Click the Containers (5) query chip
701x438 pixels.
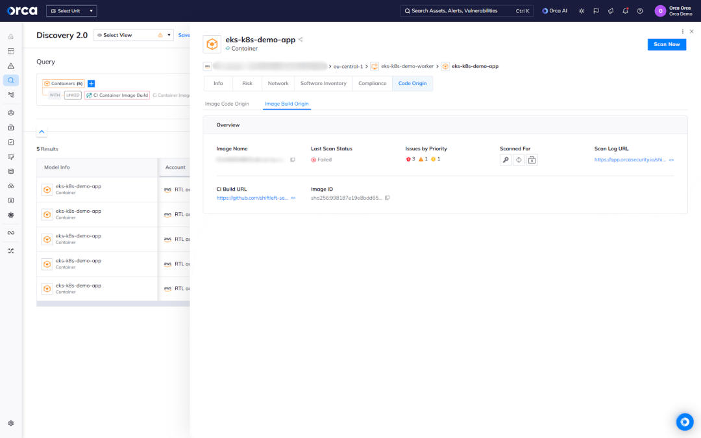pos(64,84)
